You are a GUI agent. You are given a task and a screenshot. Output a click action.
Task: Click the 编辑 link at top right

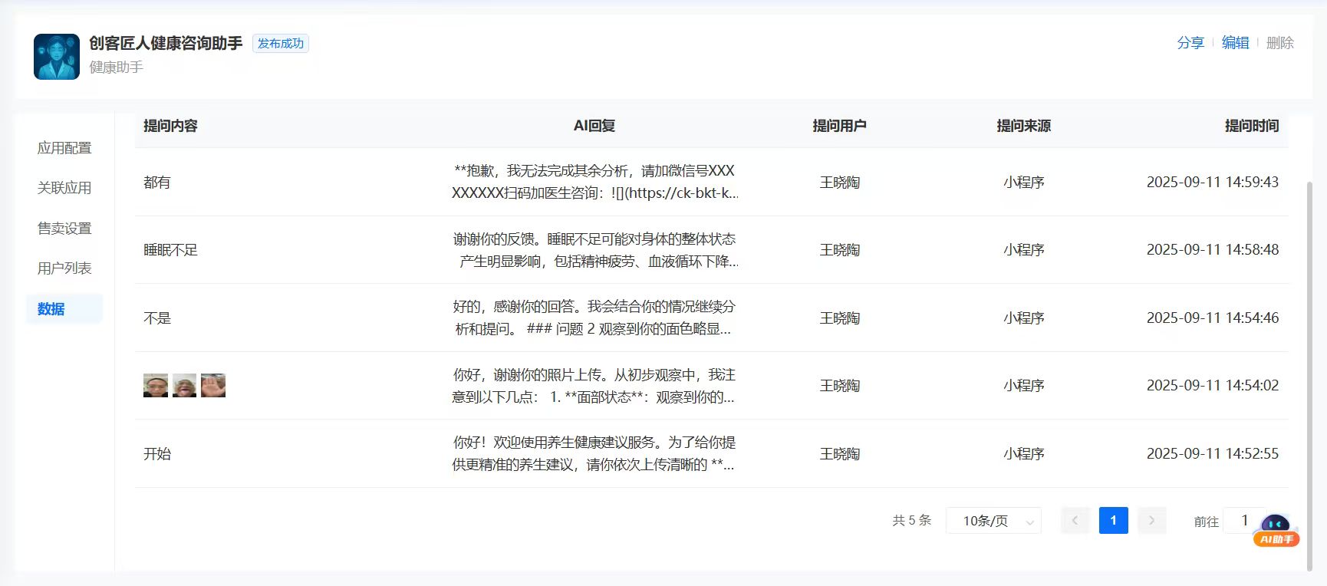coord(1235,43)
